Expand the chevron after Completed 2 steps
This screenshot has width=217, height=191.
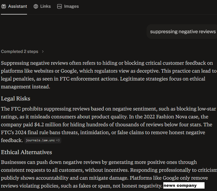click(x=43, y=52)
